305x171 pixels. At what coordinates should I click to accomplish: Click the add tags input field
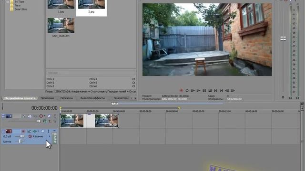click(91, 73)
